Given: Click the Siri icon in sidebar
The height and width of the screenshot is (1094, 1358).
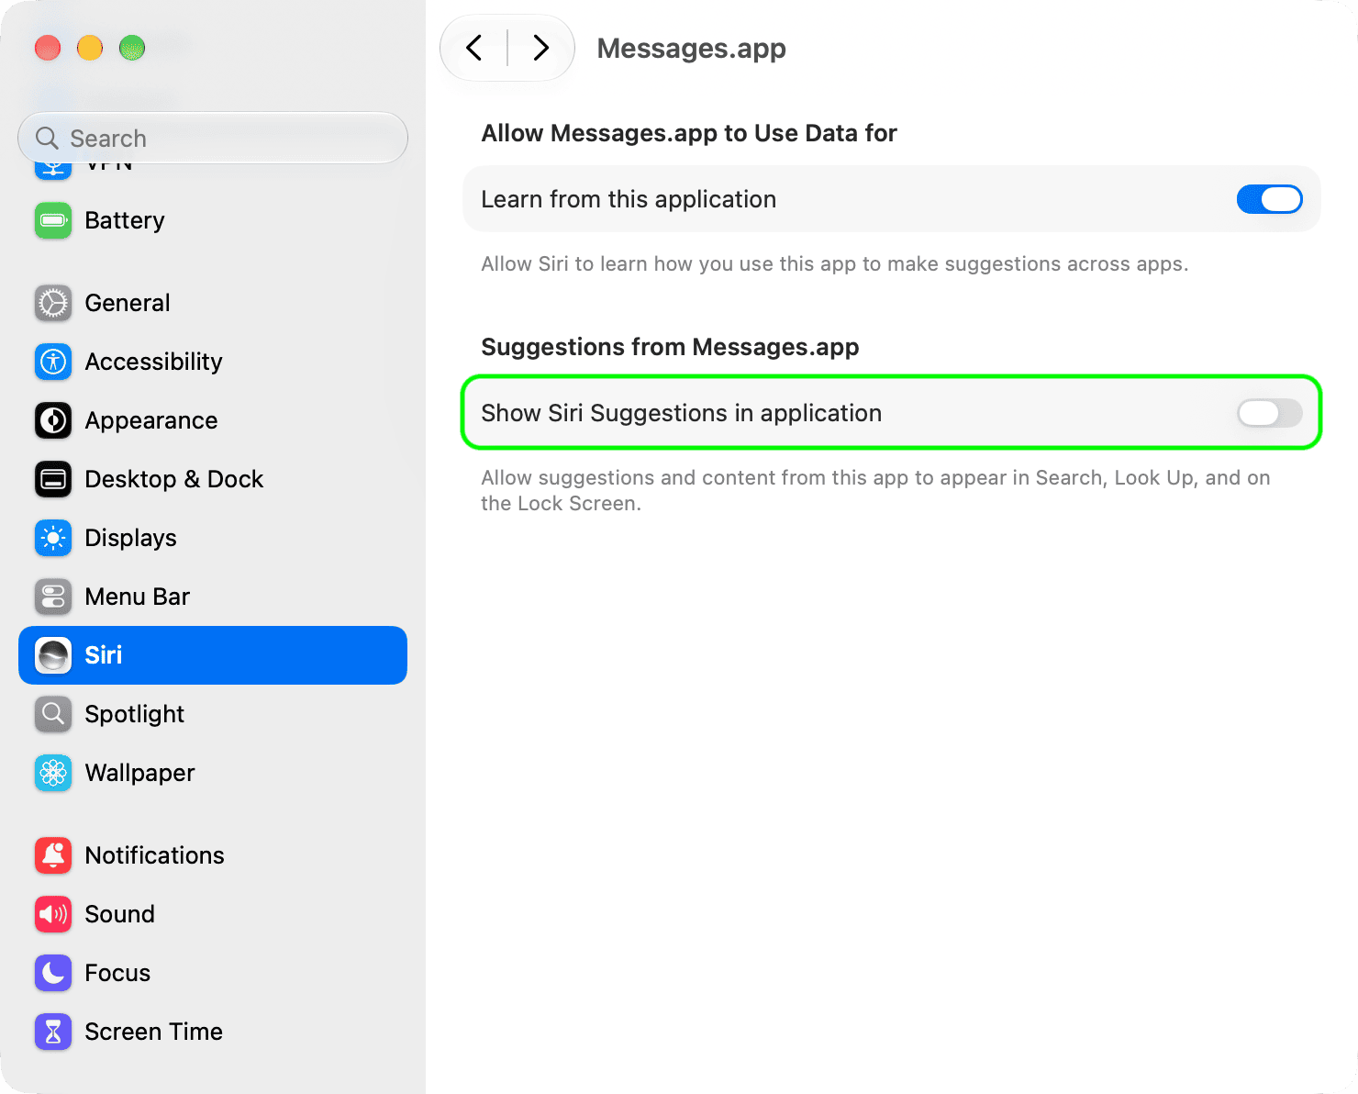Looking at the screenshot, I should pyautogui.click(x=53, y=655).
